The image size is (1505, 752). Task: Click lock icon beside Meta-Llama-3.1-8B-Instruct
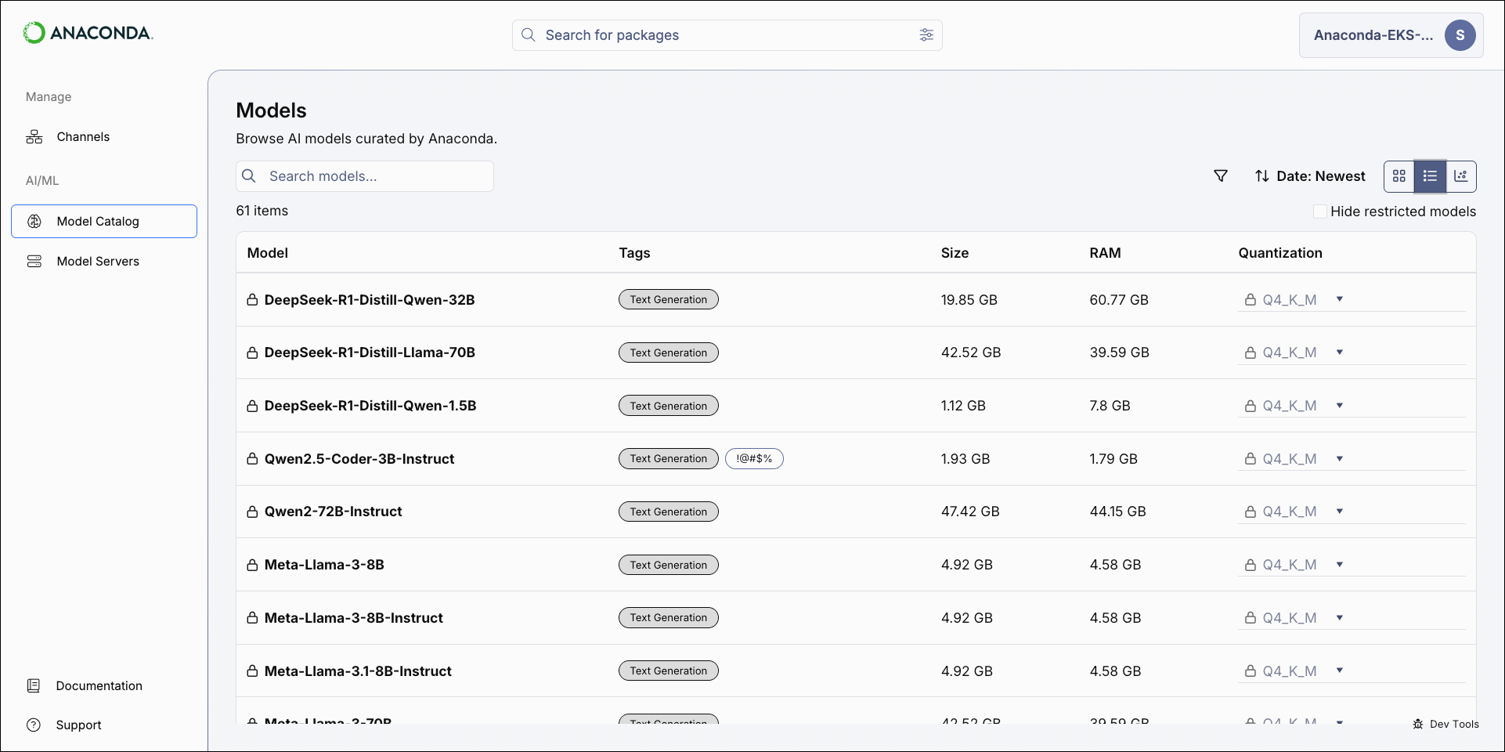coord(252,671)
